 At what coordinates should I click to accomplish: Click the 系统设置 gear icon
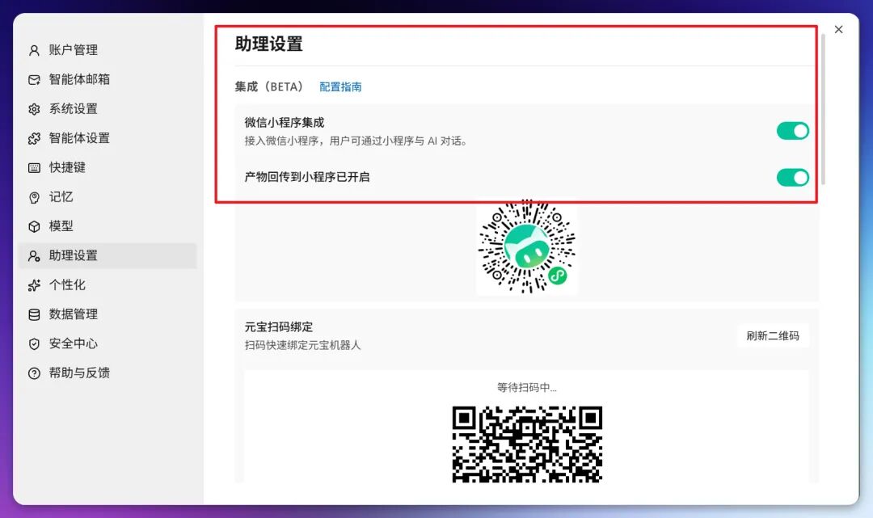pyautogui.click(x=34, y=109)
